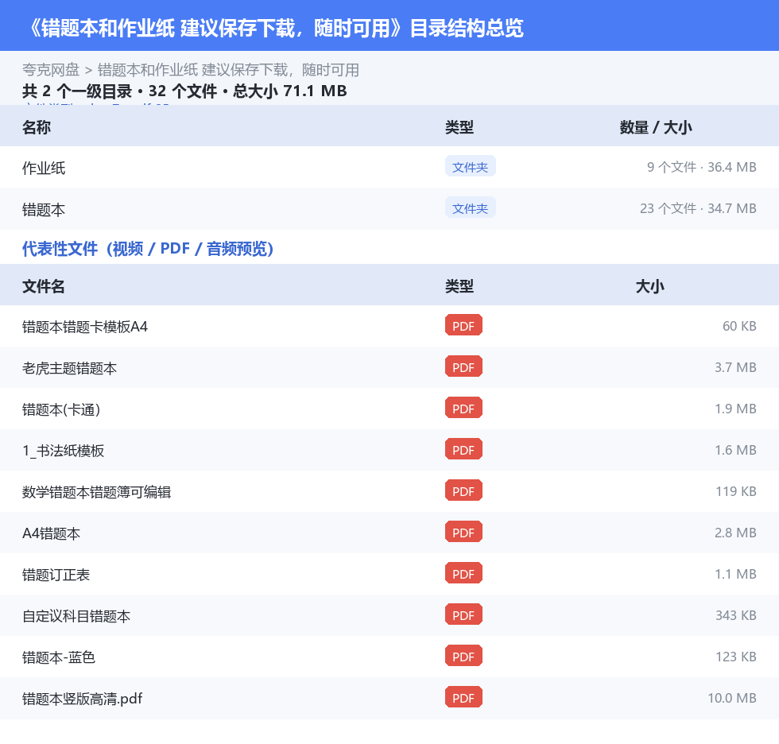Select file name 老虎主题错题本
This screenshot has height=744, width=779.
(70, 368)
